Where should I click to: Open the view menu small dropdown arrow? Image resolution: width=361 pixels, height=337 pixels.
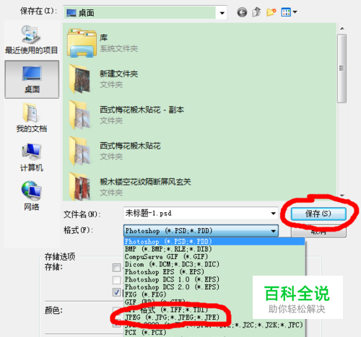tap(295, 12)
